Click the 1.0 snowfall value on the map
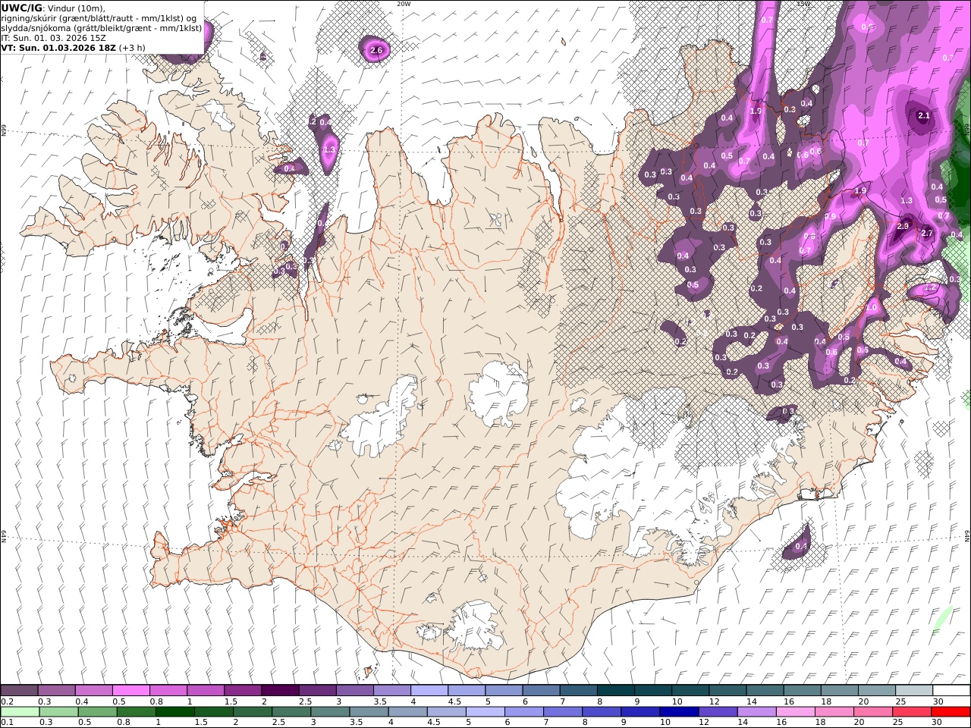971x728 pixels. click(x=872, y=308)
